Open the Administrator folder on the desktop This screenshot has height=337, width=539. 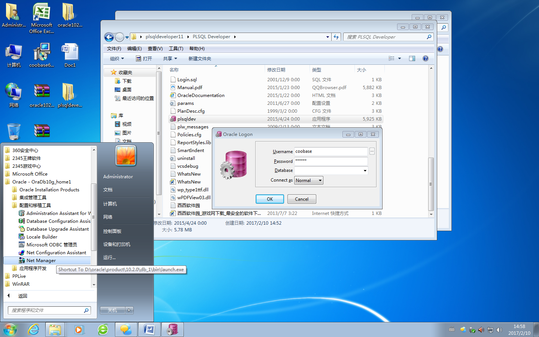(14, 16)
